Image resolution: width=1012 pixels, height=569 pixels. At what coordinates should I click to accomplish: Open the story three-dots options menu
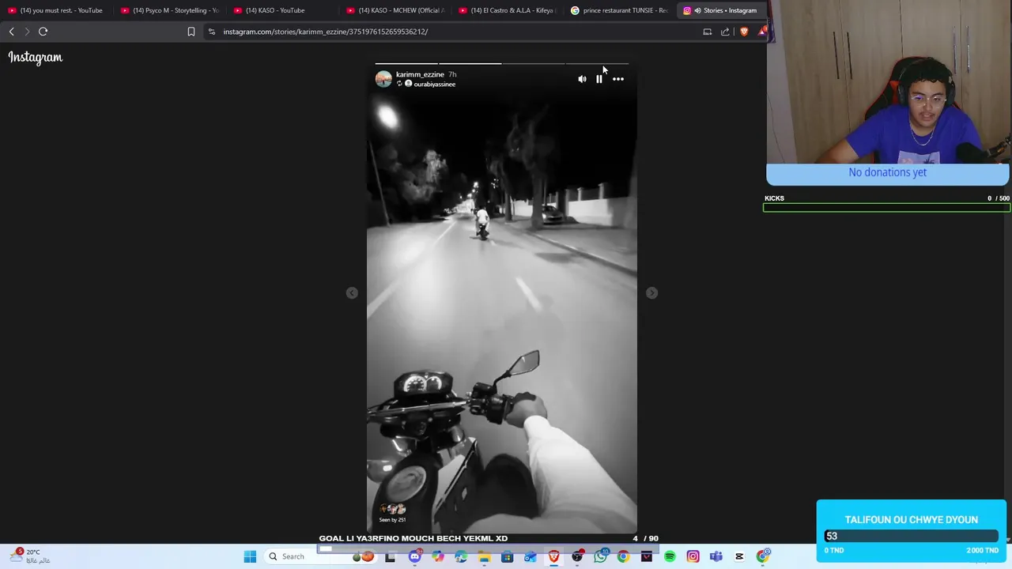(618, 79)
